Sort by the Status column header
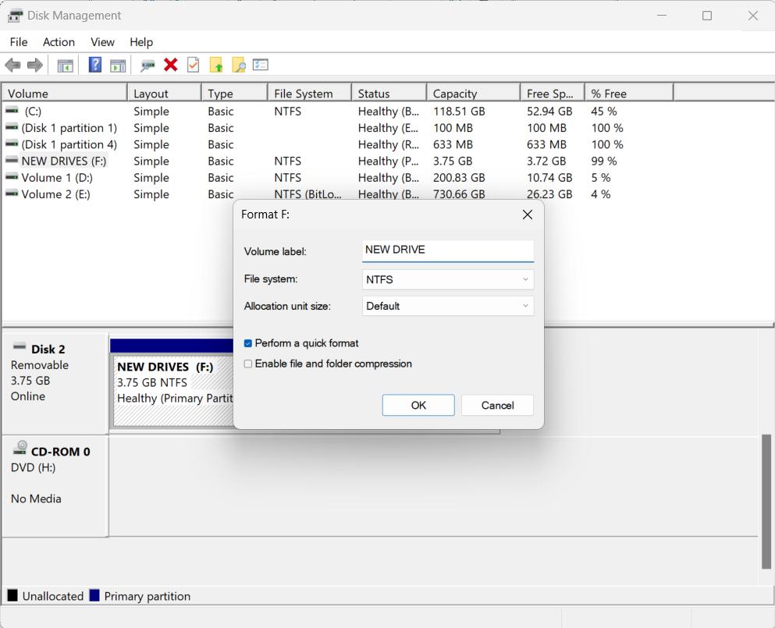The height and width of the screenshot is (628, 775). coord(389,94)
